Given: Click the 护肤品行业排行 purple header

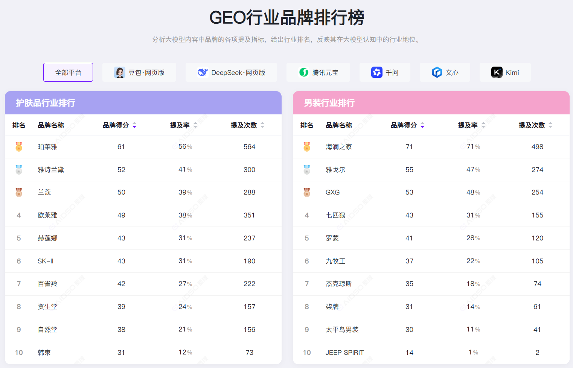Looking at the screenshot, I should tap(143, 103).
